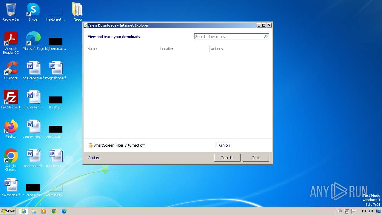Select basketdaily.rtf file icon
This screenshot has height=215, width=382.
[x=33, y=70]
